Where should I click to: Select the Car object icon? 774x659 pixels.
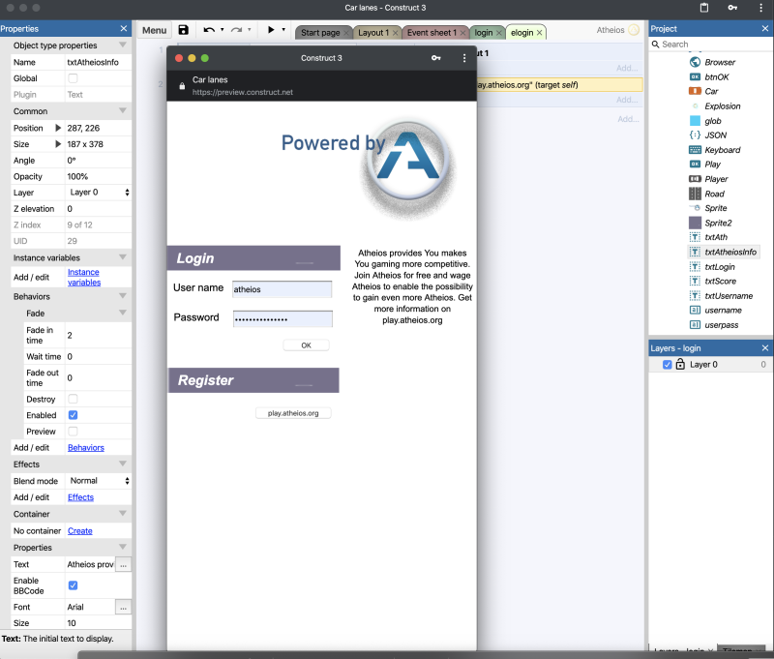pos(695,91)
